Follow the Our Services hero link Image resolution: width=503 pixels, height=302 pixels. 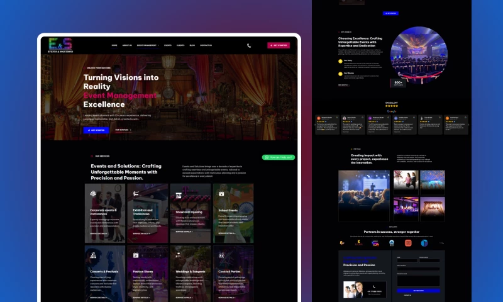[123, 130]
